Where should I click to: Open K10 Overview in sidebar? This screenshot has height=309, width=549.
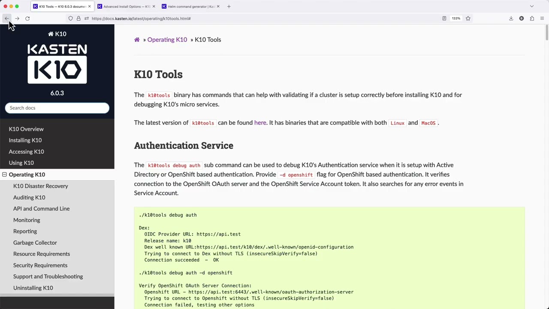pyautogui.click(x=26, y=129)
